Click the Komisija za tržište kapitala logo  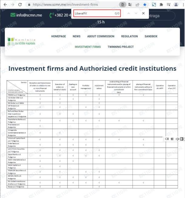click(21, 41)
